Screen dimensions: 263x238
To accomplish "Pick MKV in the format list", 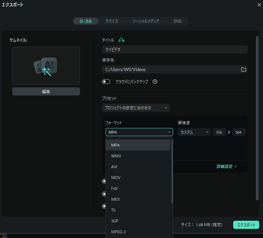I will [138, 199].
